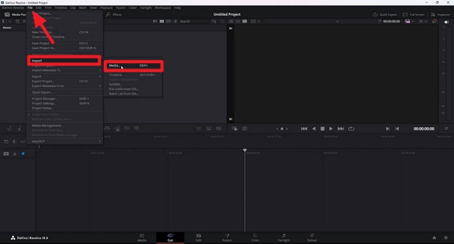Play in reverse

314,129
